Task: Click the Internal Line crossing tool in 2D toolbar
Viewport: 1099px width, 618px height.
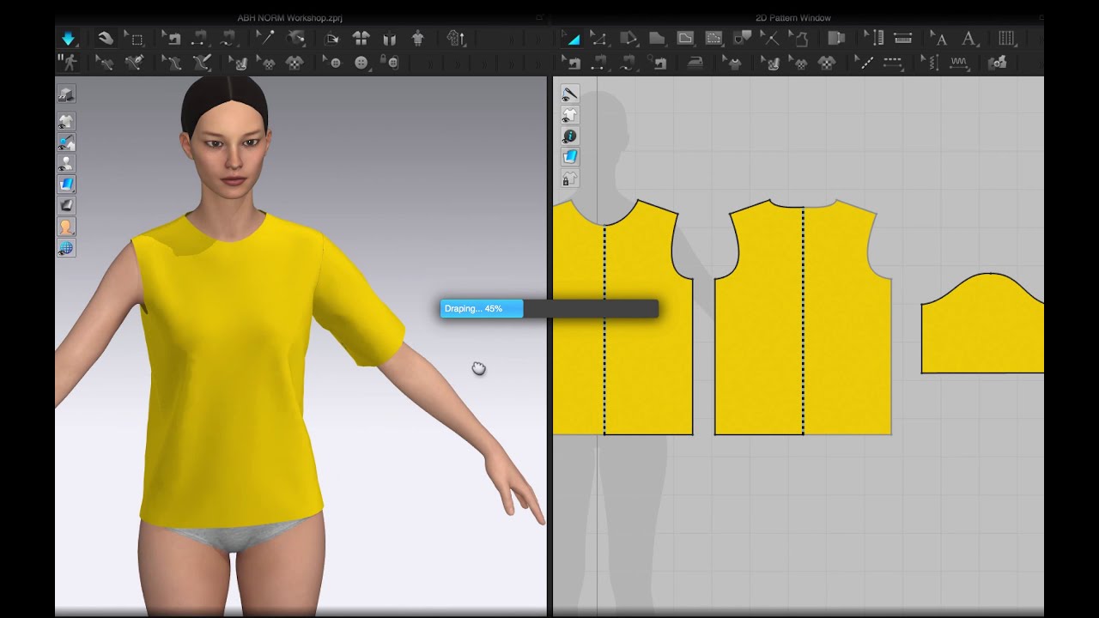Action: click(770, 38)
